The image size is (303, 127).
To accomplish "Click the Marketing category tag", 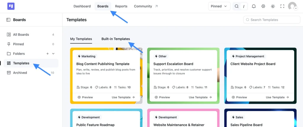I will tap(87, 56).
